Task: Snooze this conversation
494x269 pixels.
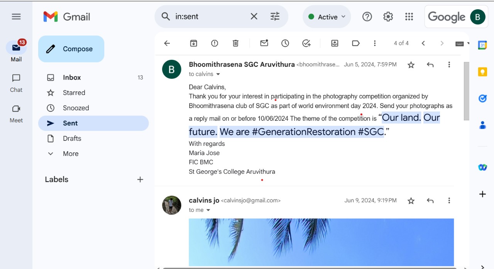Action: 285,43
